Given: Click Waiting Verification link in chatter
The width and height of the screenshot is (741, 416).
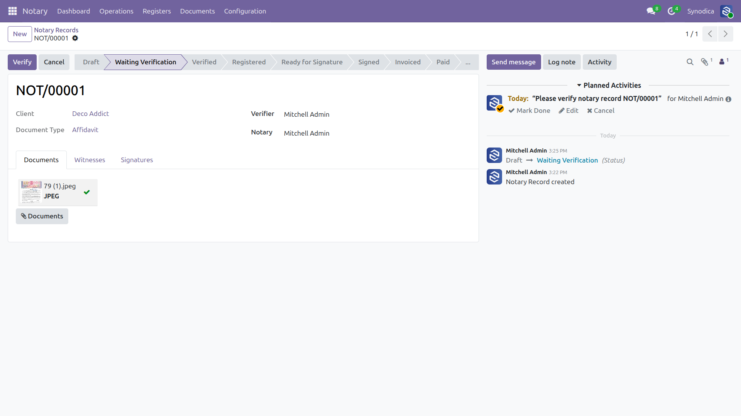Looking at the screenshot, I should (x=567, y=160).
